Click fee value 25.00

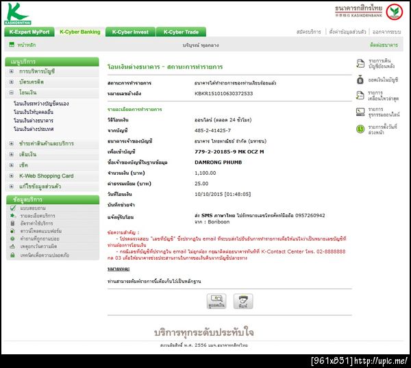click(x=201, y=184)
